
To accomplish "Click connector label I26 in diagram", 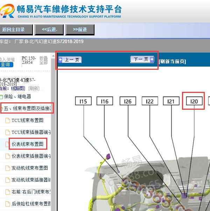I will click(128, 101).
